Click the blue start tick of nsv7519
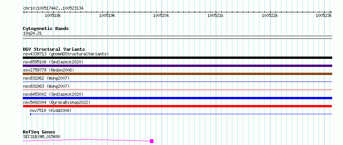 (30, 114)
